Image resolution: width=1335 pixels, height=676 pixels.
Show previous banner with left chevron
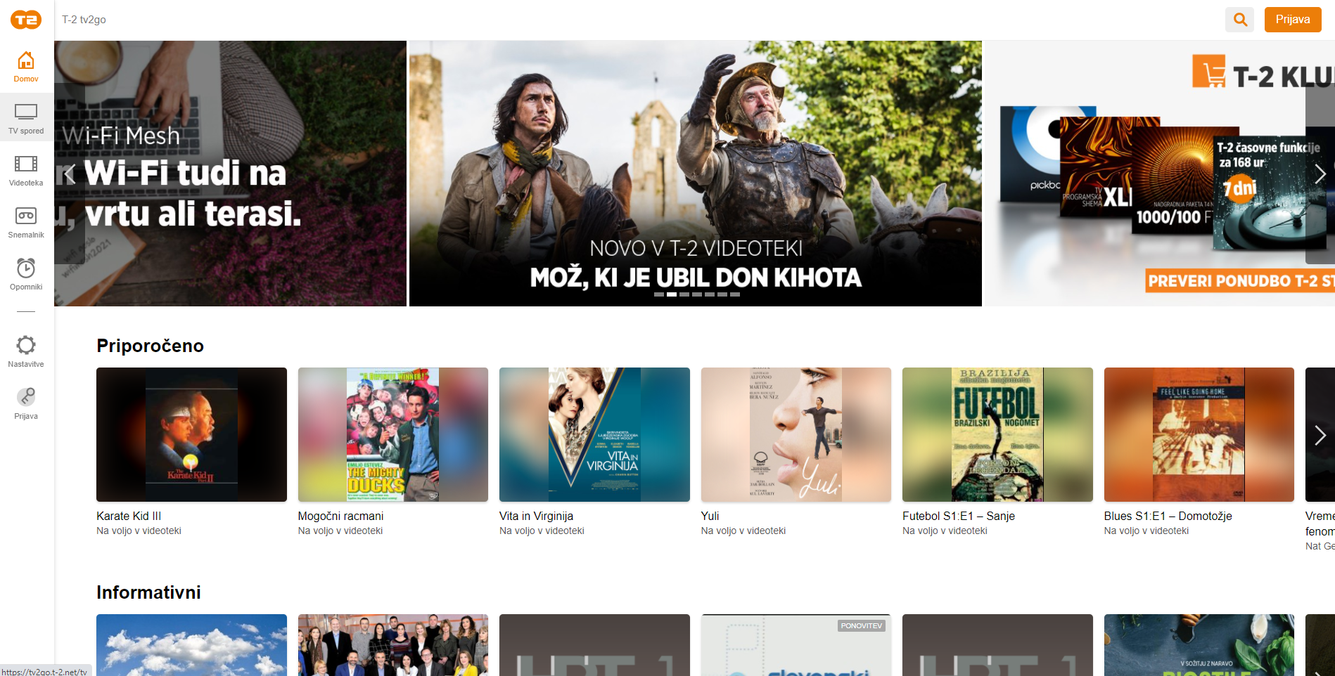[x=70, y=174]
